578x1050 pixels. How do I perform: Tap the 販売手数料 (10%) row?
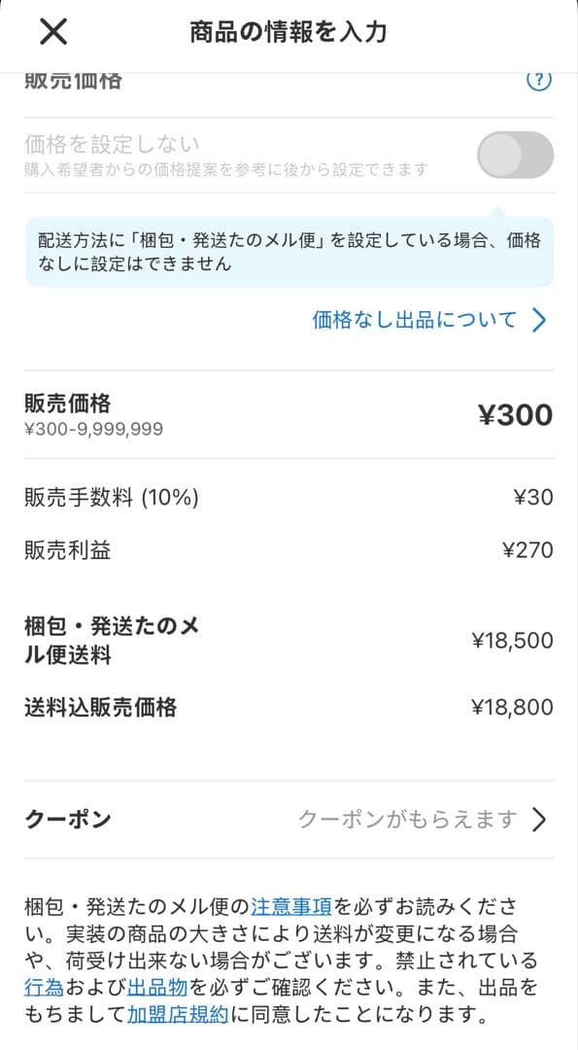tap(289, 497)
